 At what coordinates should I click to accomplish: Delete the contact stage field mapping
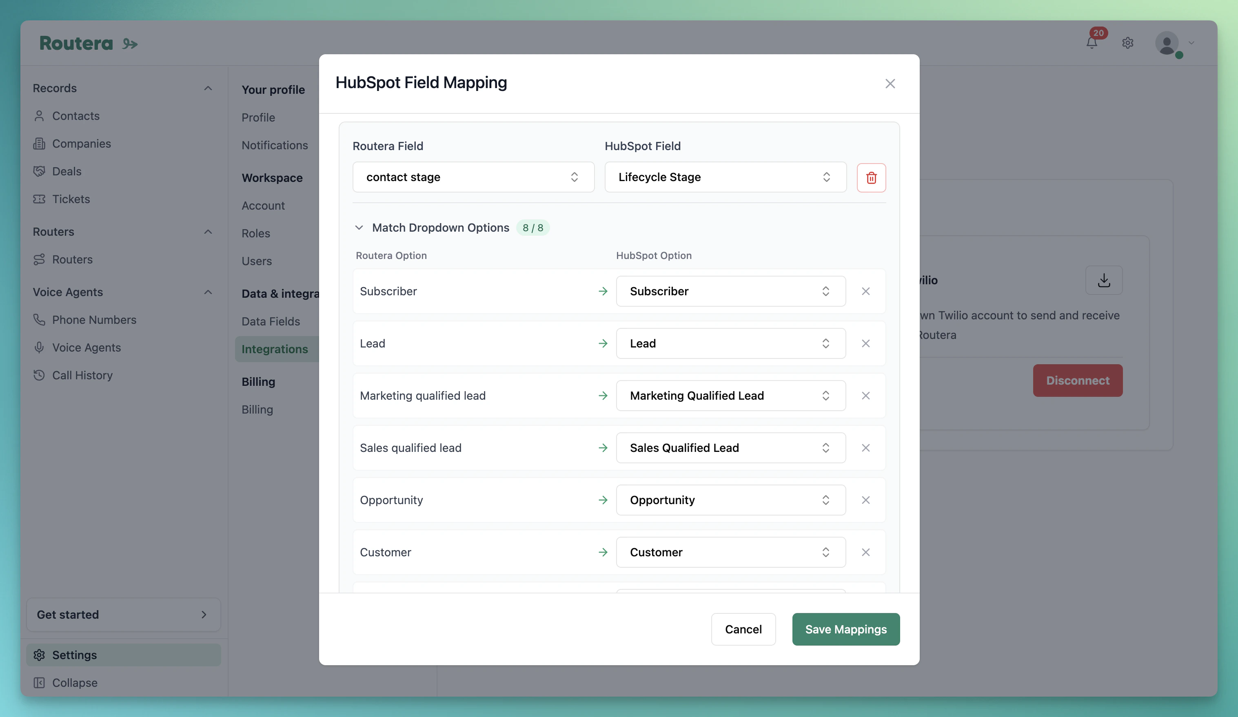click(871, 177)
